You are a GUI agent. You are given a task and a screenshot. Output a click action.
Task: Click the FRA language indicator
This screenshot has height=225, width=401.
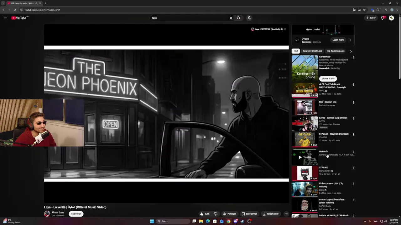click(x=376, y=221)
